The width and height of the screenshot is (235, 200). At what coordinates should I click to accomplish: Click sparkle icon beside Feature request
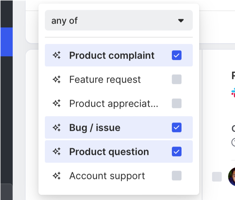point(57,79)
